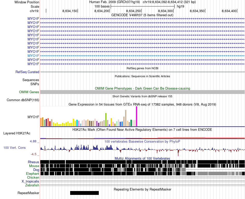Click the Common dbSNP(155) label
245x199 pixels.
click(23, 100)
